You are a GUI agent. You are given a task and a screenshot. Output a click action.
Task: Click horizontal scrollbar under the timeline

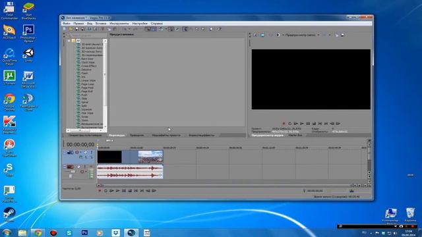coord(227,186)
